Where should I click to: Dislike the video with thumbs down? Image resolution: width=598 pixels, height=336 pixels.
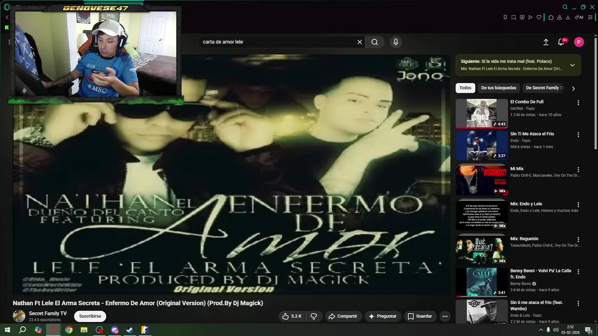314,316
